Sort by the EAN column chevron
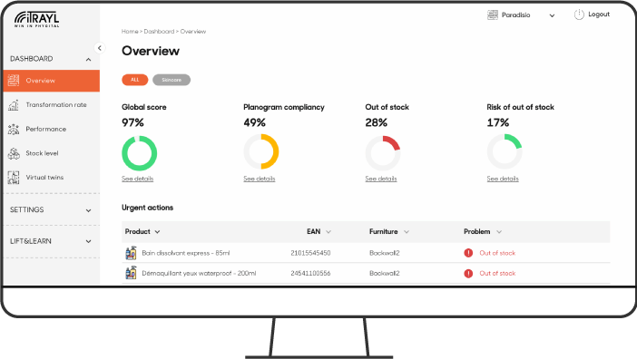This screenshot has height=359, width=637. coord(328,231)
